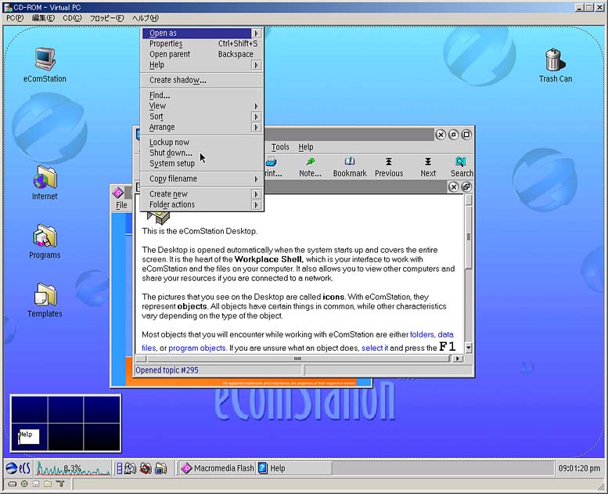Click the window list tray icon
This screenshot has width=608, height=494.
coord(120,469)
